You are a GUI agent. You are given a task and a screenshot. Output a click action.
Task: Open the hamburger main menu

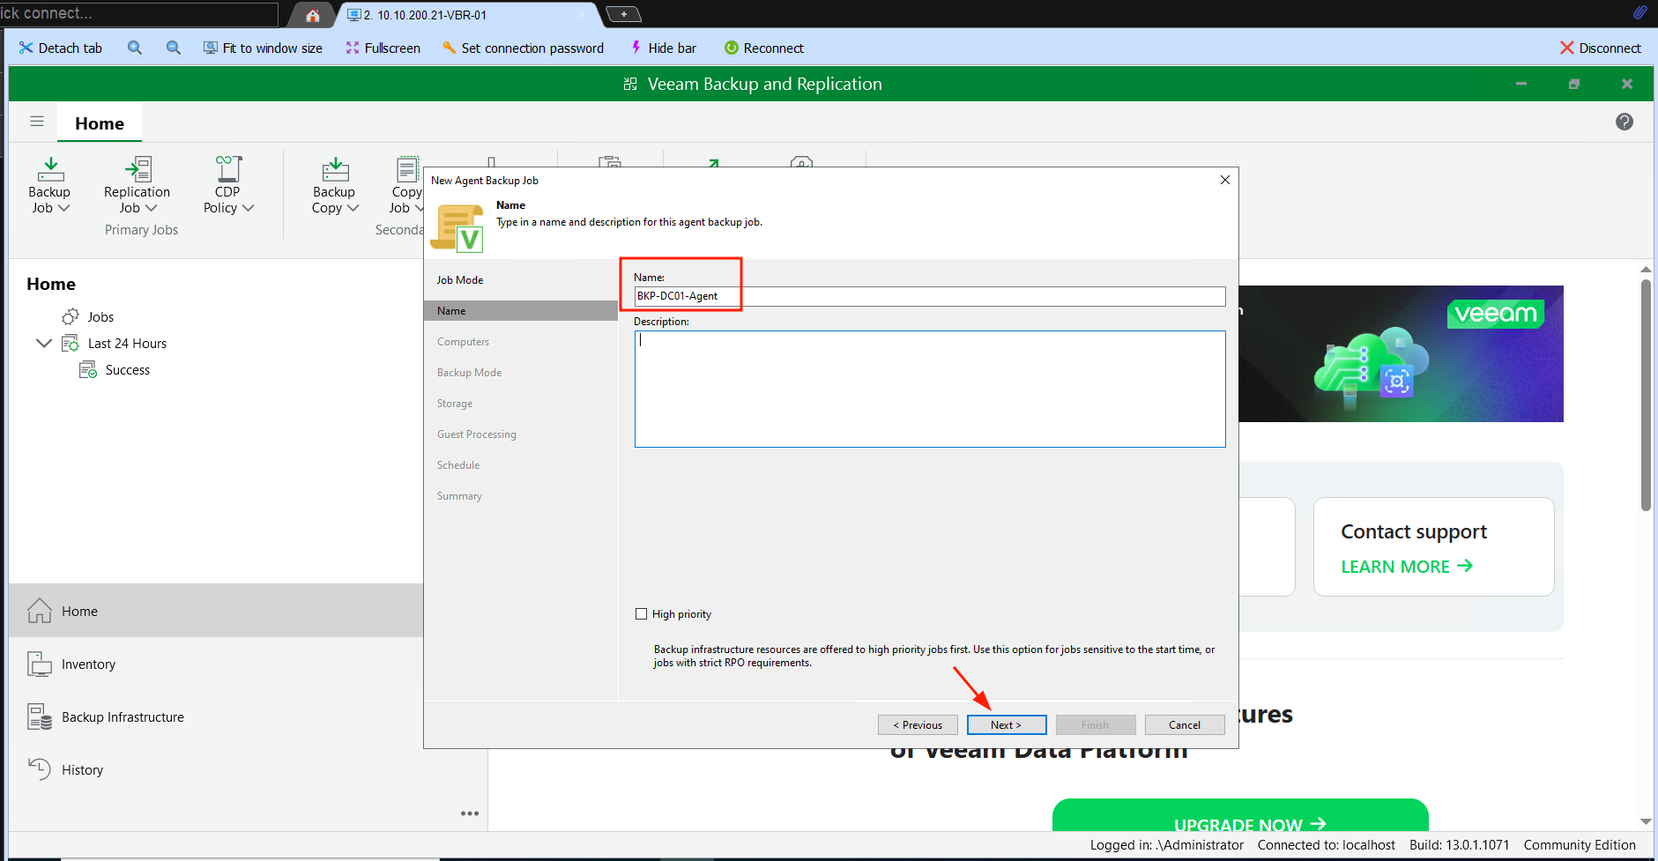point(37,122)
